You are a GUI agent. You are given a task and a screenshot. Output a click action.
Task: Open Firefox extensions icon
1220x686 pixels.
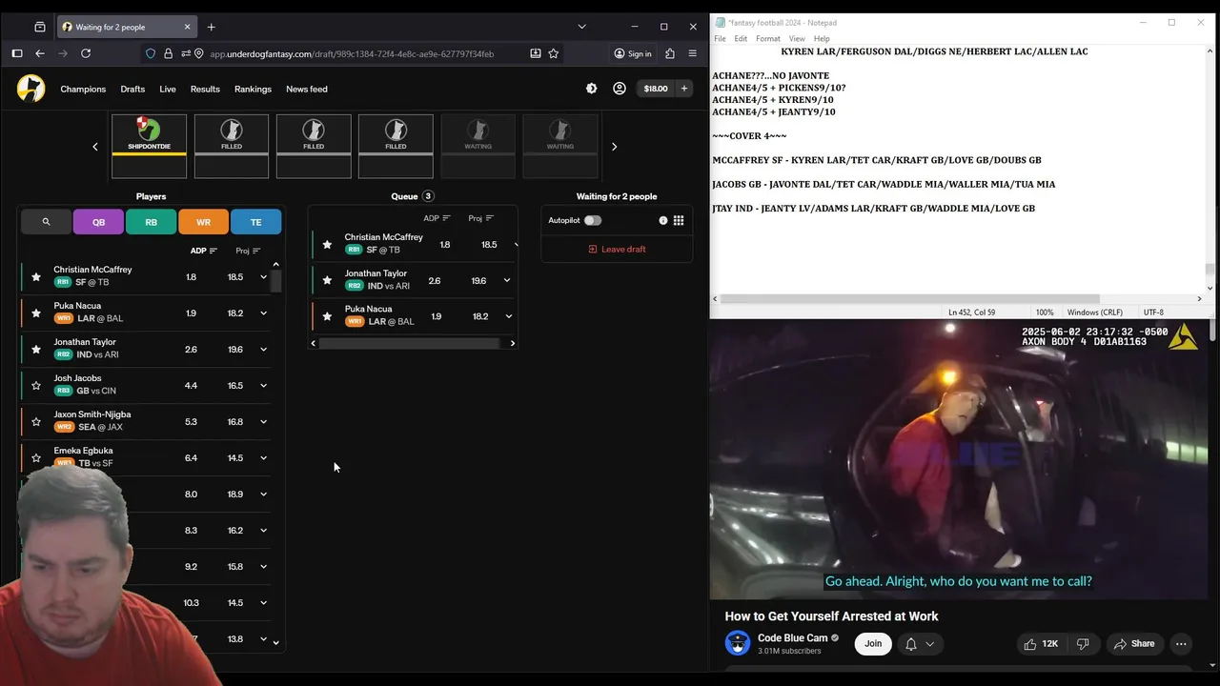click(670, 53)
